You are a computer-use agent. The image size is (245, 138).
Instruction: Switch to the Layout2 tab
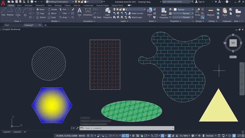click(17, 132)
